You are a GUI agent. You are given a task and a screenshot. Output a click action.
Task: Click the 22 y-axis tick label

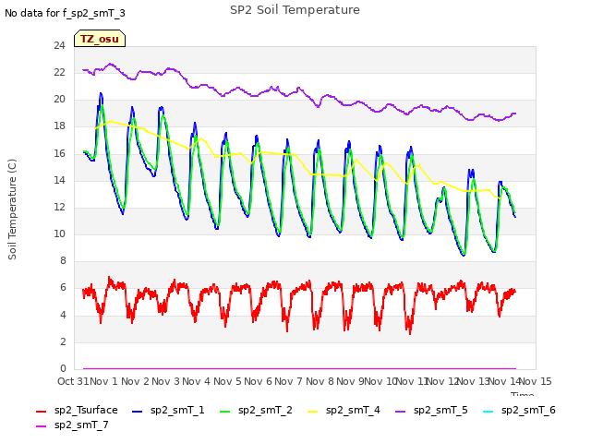click(x=59, y=72)
